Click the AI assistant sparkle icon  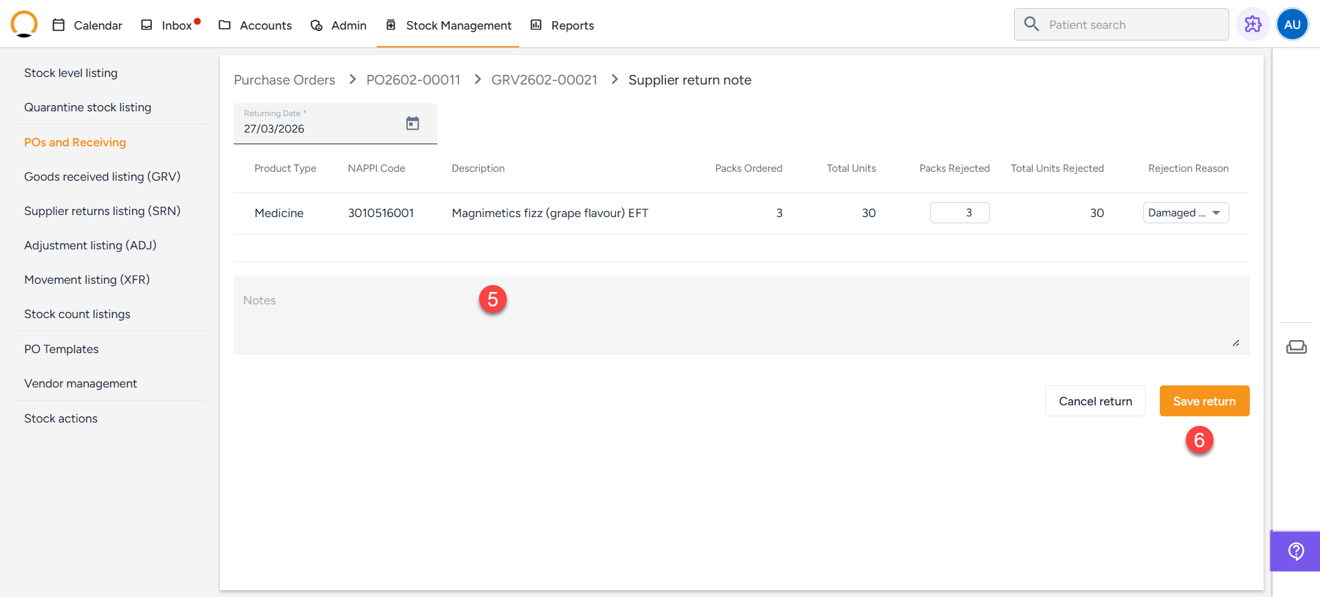click(1253, 25)
